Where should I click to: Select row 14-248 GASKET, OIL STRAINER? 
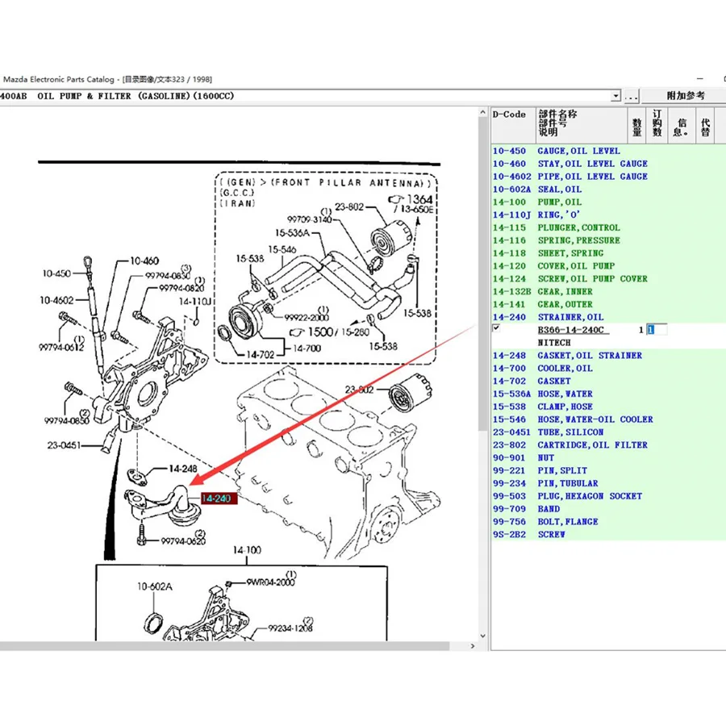pos(608,356)
